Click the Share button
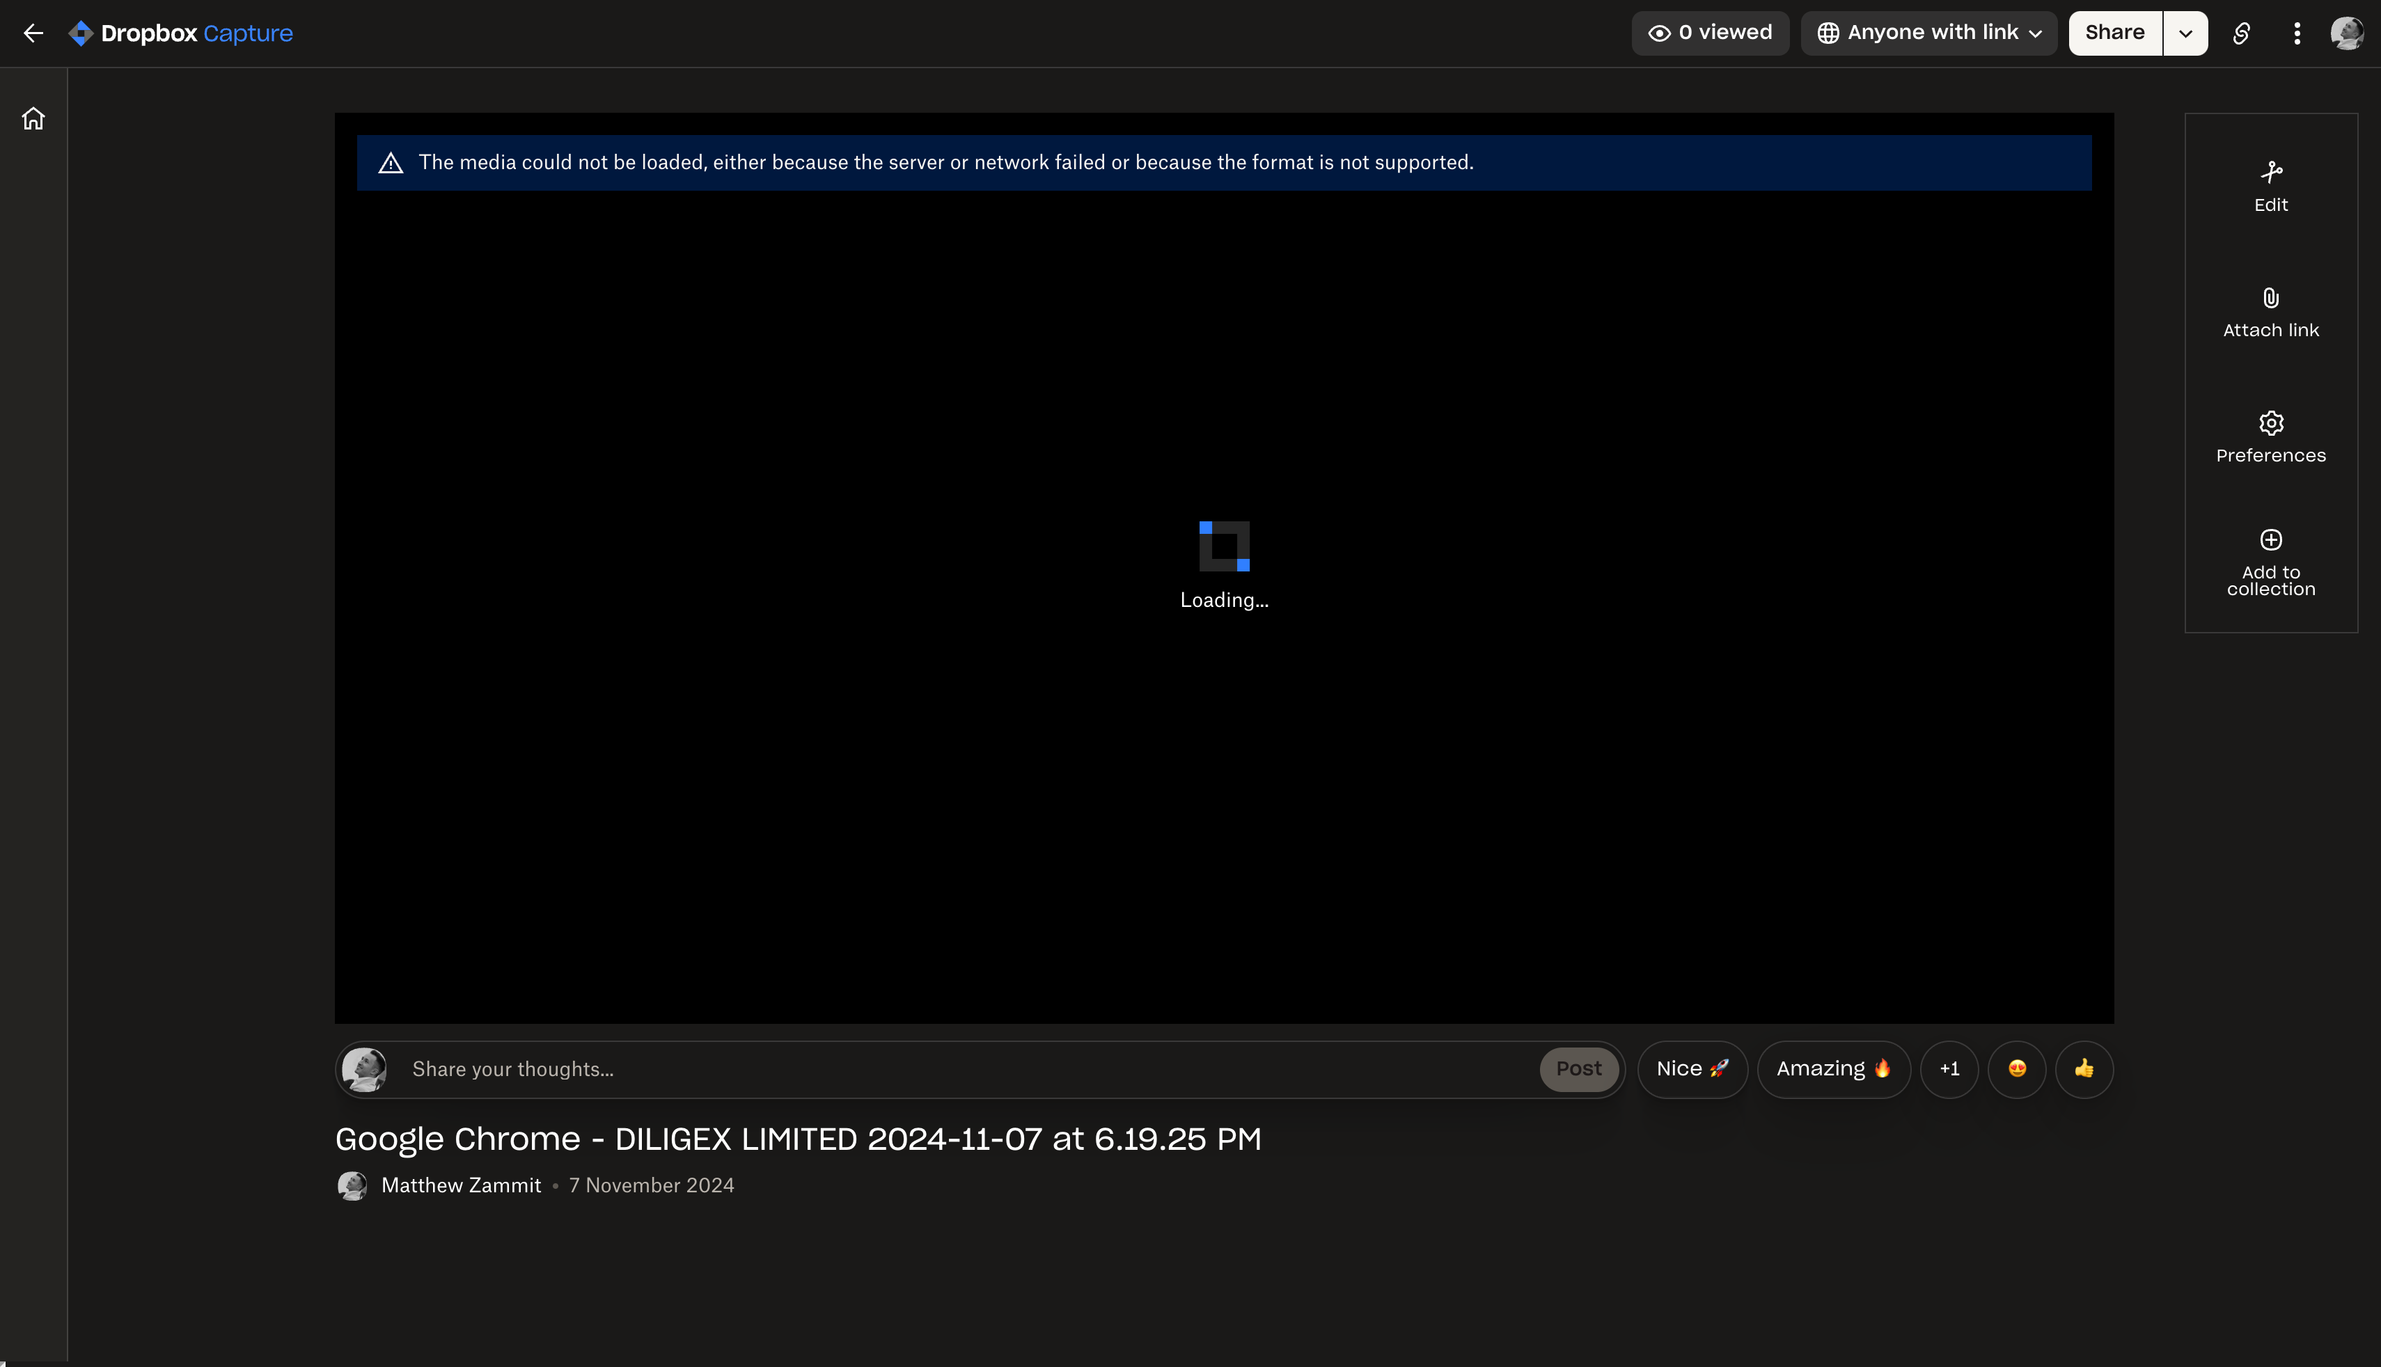The image size is (2381, 1367). pos(2114,34)
